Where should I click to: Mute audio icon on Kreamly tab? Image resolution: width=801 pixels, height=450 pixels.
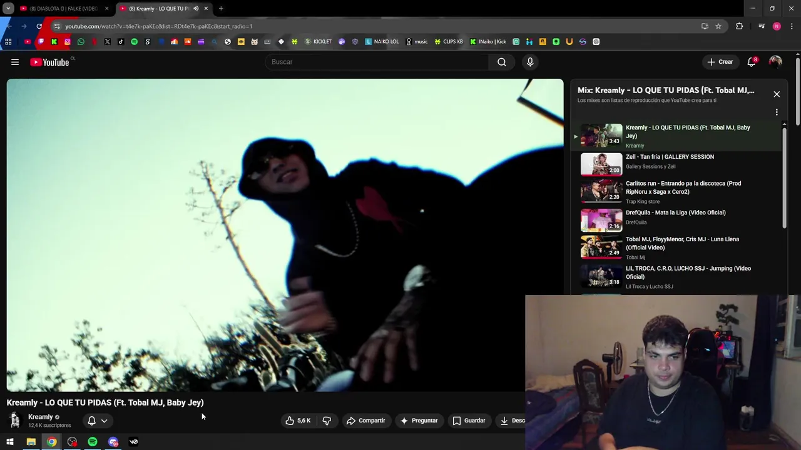point(196,9)
